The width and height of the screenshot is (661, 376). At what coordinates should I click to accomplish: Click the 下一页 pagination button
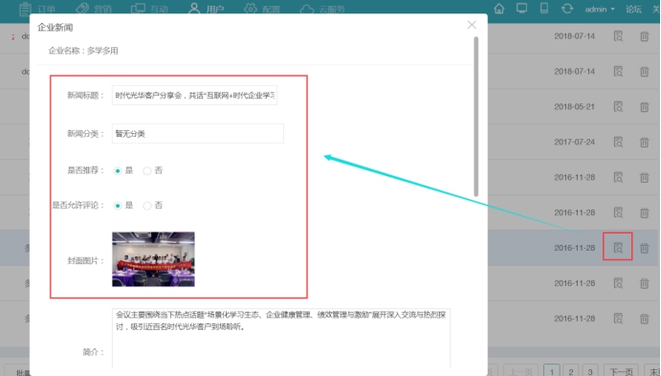tap(622, 371)
